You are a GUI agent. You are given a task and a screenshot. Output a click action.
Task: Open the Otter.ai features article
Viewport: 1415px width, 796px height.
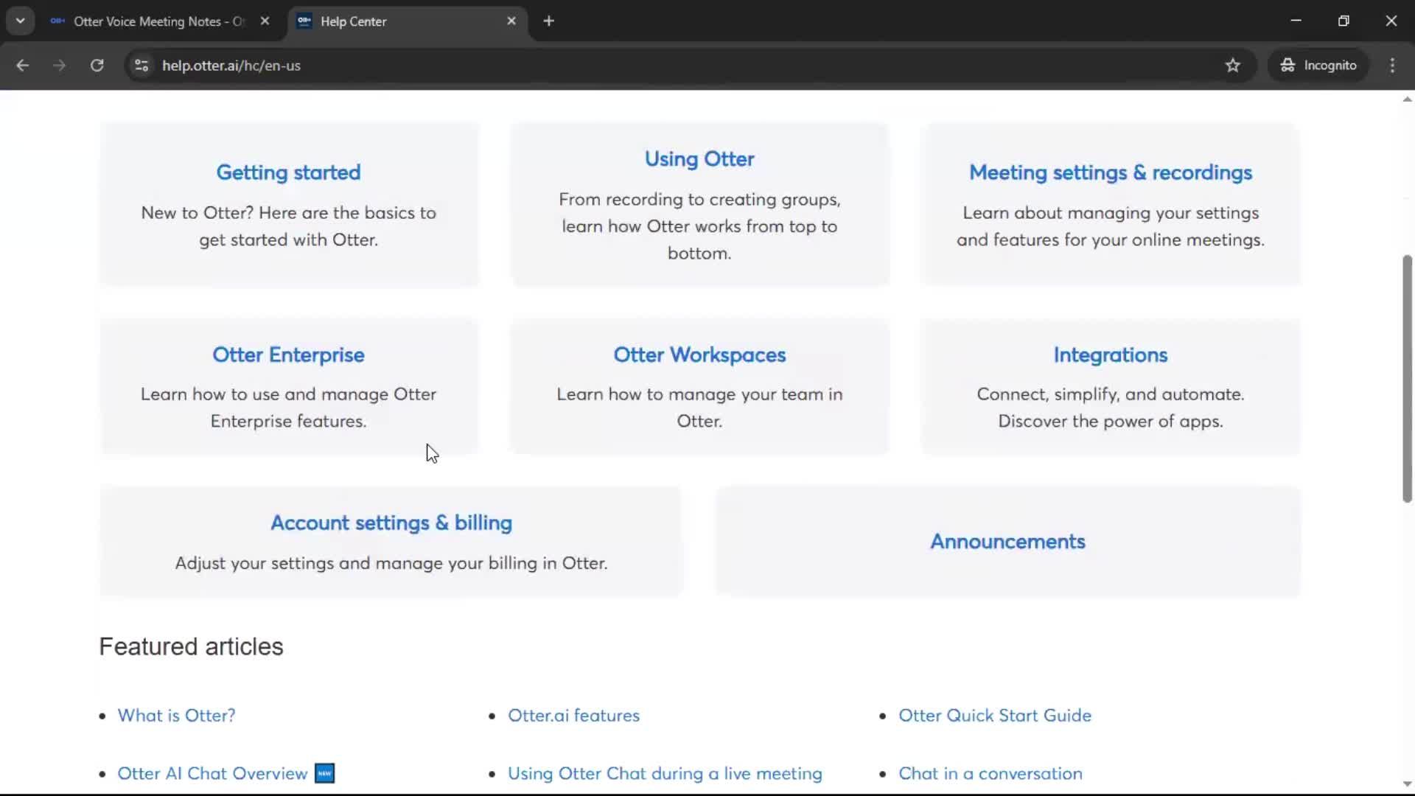click(573, 716)
